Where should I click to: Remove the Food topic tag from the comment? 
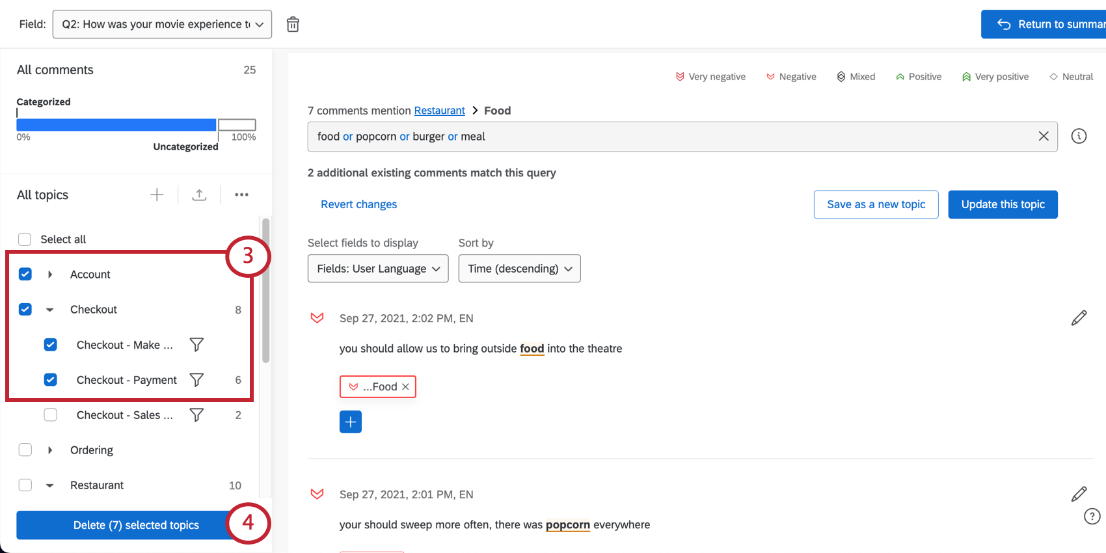(405, 386)
